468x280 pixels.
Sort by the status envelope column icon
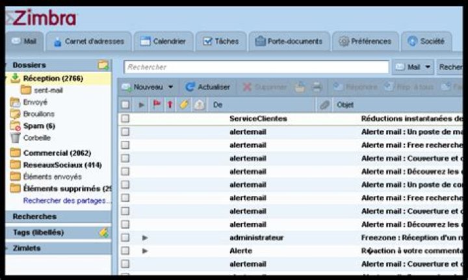tap(200, 105)
